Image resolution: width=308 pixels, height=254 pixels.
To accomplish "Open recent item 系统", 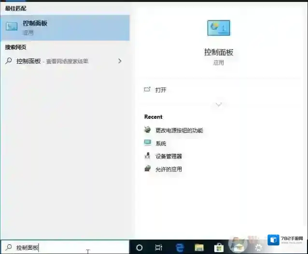I will pos(161,143).
